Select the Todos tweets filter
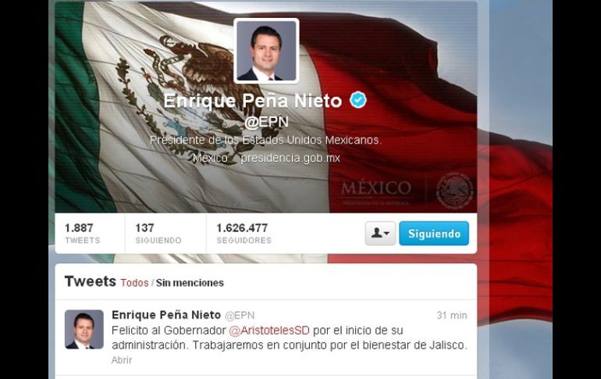This screenshot has width=601, height=379. click(134, 283)
